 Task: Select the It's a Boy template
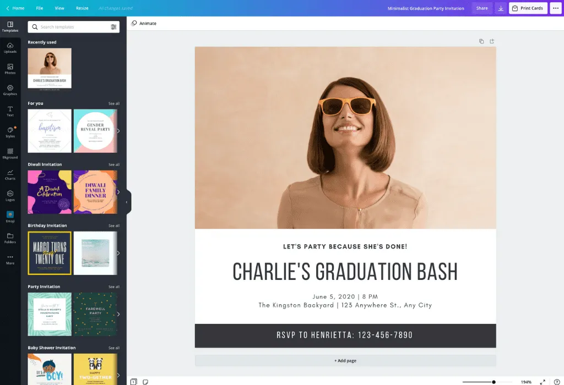pyautogui.click(x=50, y=369)
